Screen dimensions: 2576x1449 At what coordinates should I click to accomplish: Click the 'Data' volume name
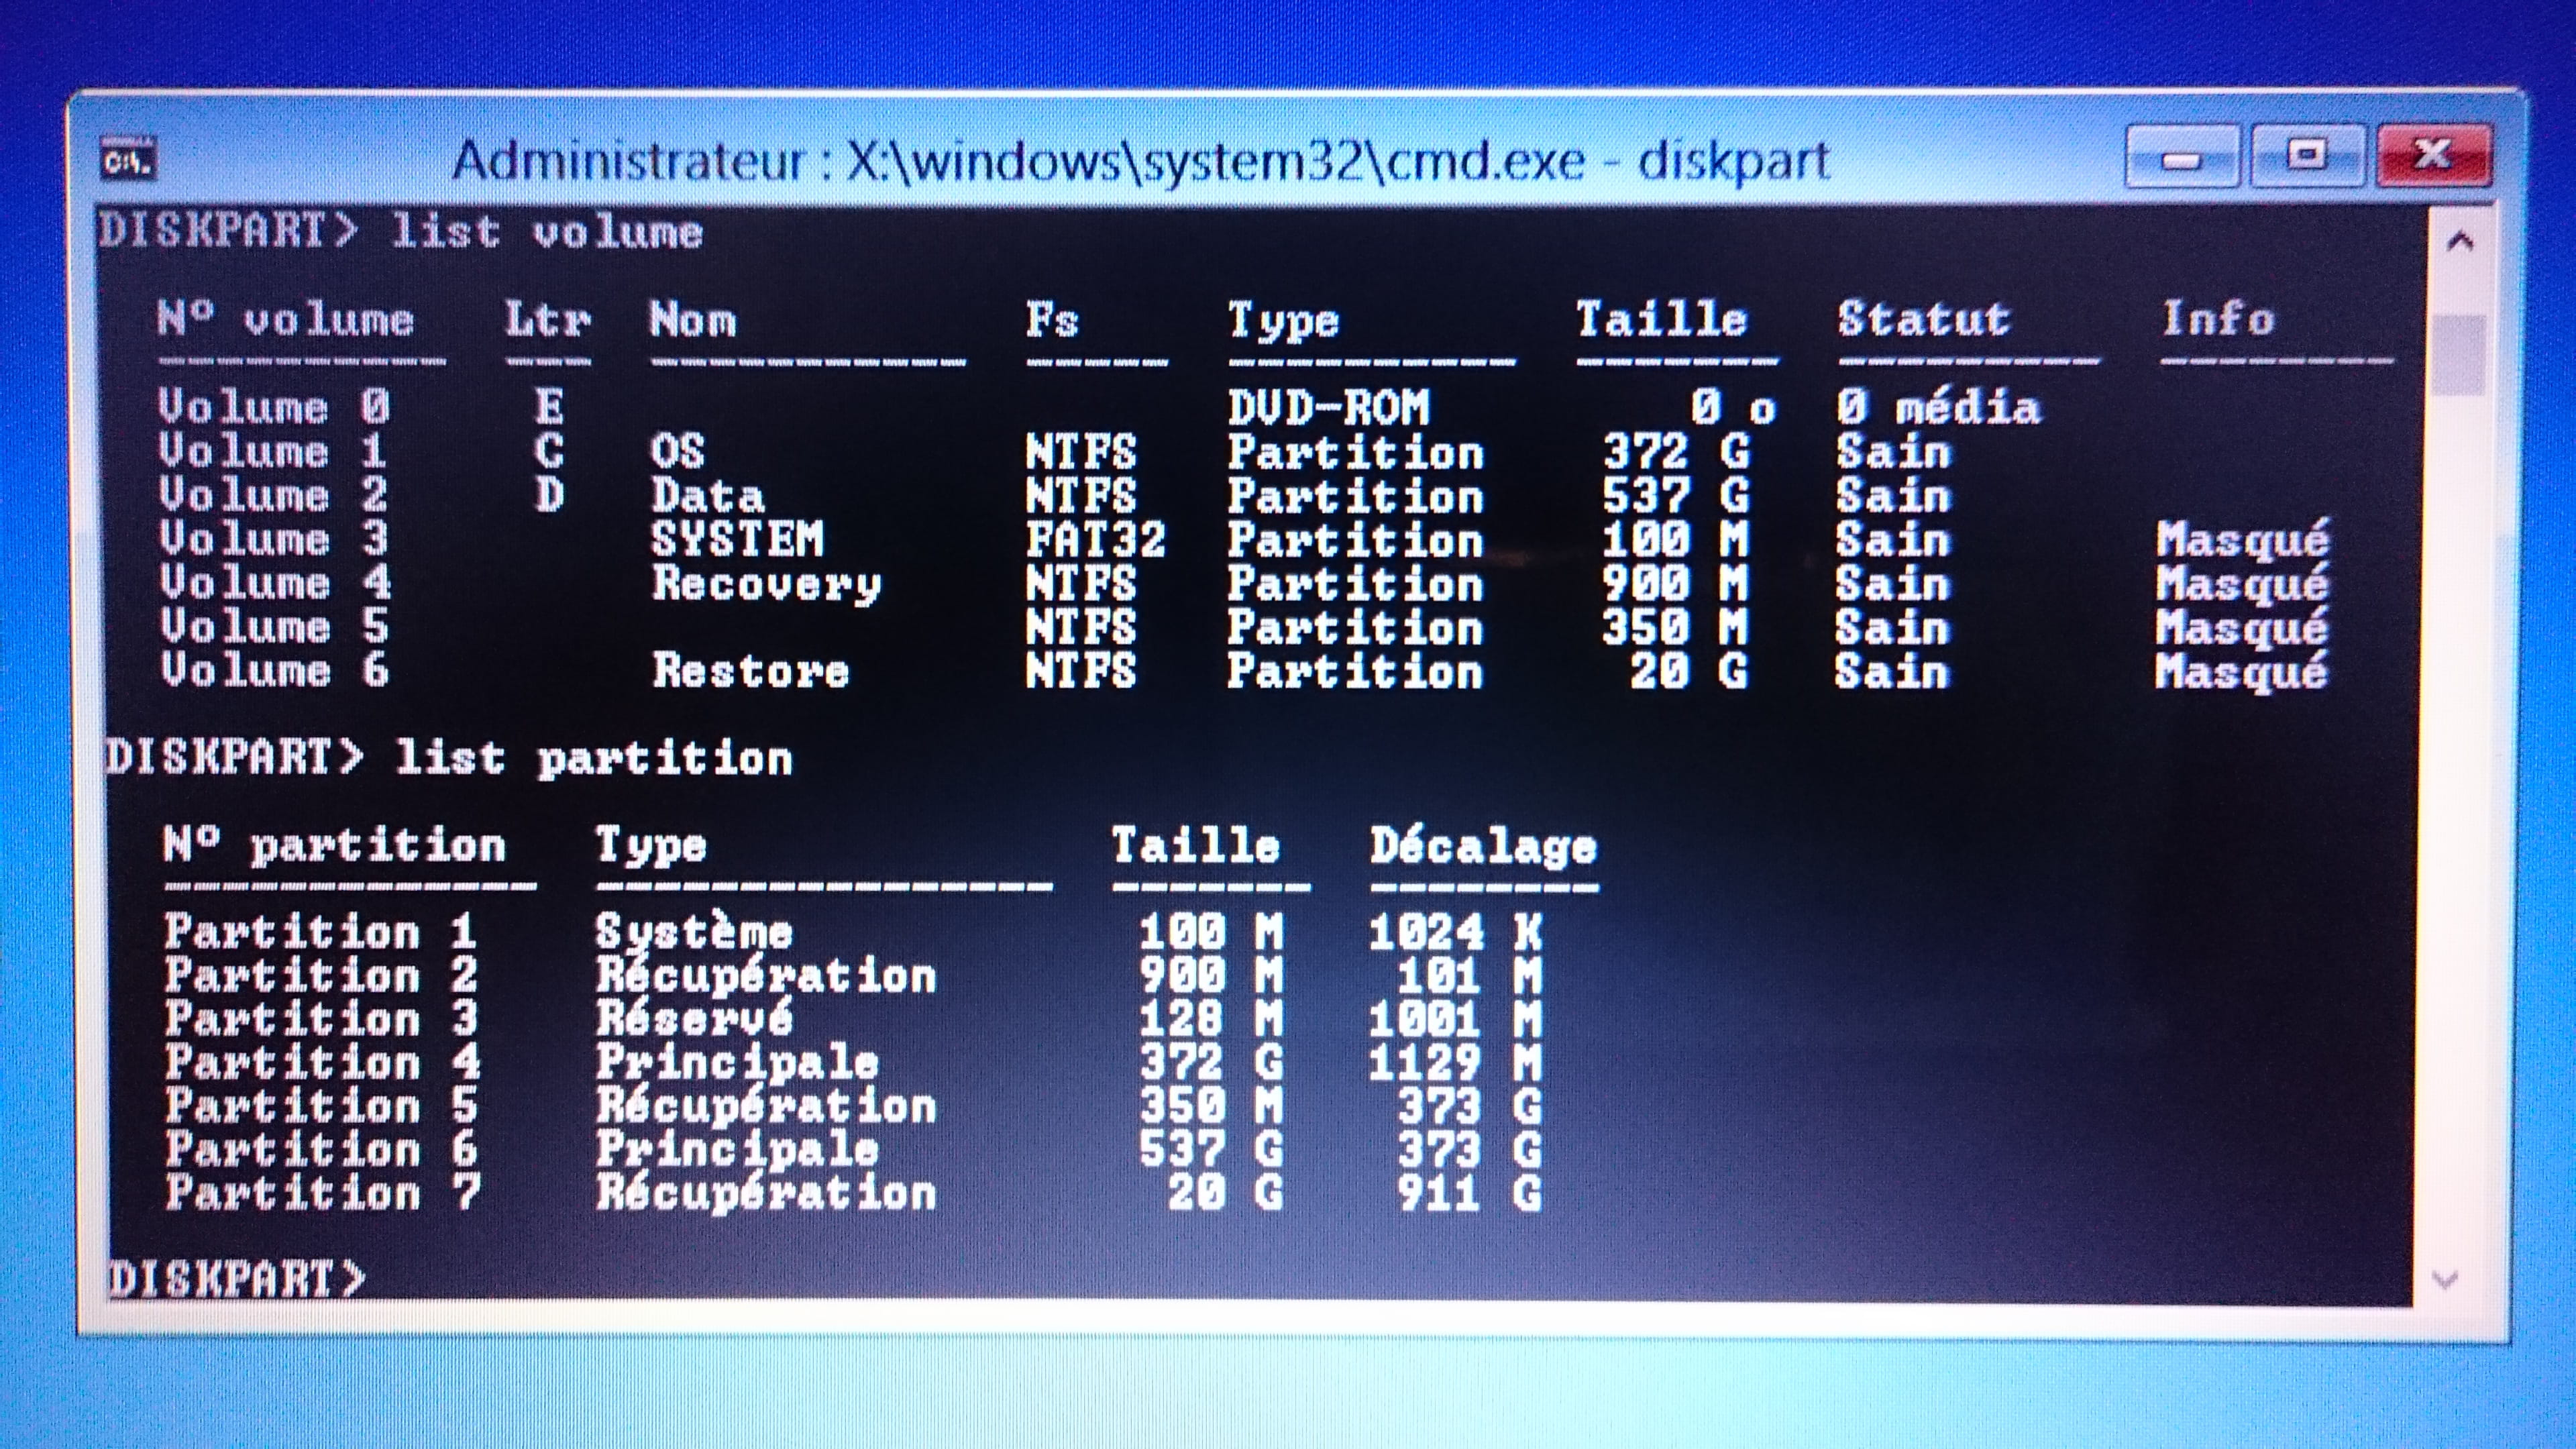tap(707, 496)
